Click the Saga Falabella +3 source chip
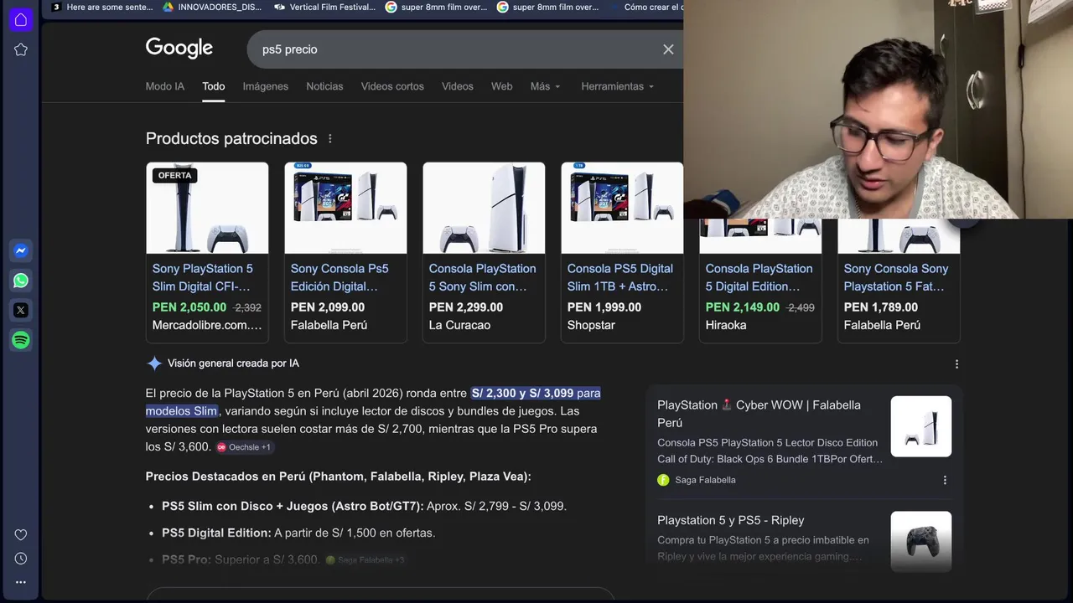This screenshot has width=1073, height=603. click(x=365, y=560)
